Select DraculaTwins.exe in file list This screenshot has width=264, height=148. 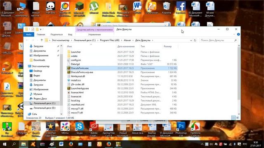pyautogui.click(x=122, y=68)
